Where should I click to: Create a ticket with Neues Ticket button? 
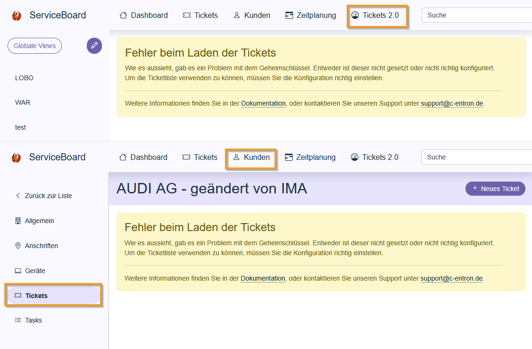click(x=495, y=189)
